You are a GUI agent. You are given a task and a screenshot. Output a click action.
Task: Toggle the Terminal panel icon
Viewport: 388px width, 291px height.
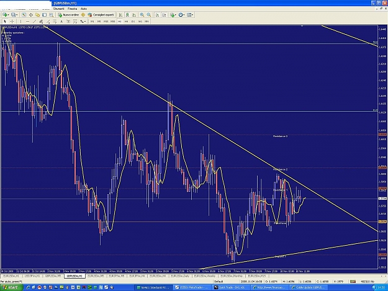tap(44, 15)
